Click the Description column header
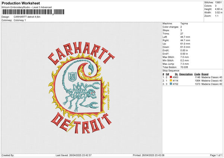This screenshot has width=224, height=158. 185,74
